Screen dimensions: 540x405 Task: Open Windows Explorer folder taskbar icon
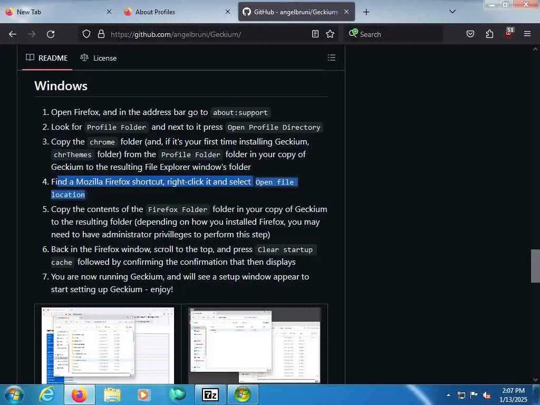[x=112, y=394]
